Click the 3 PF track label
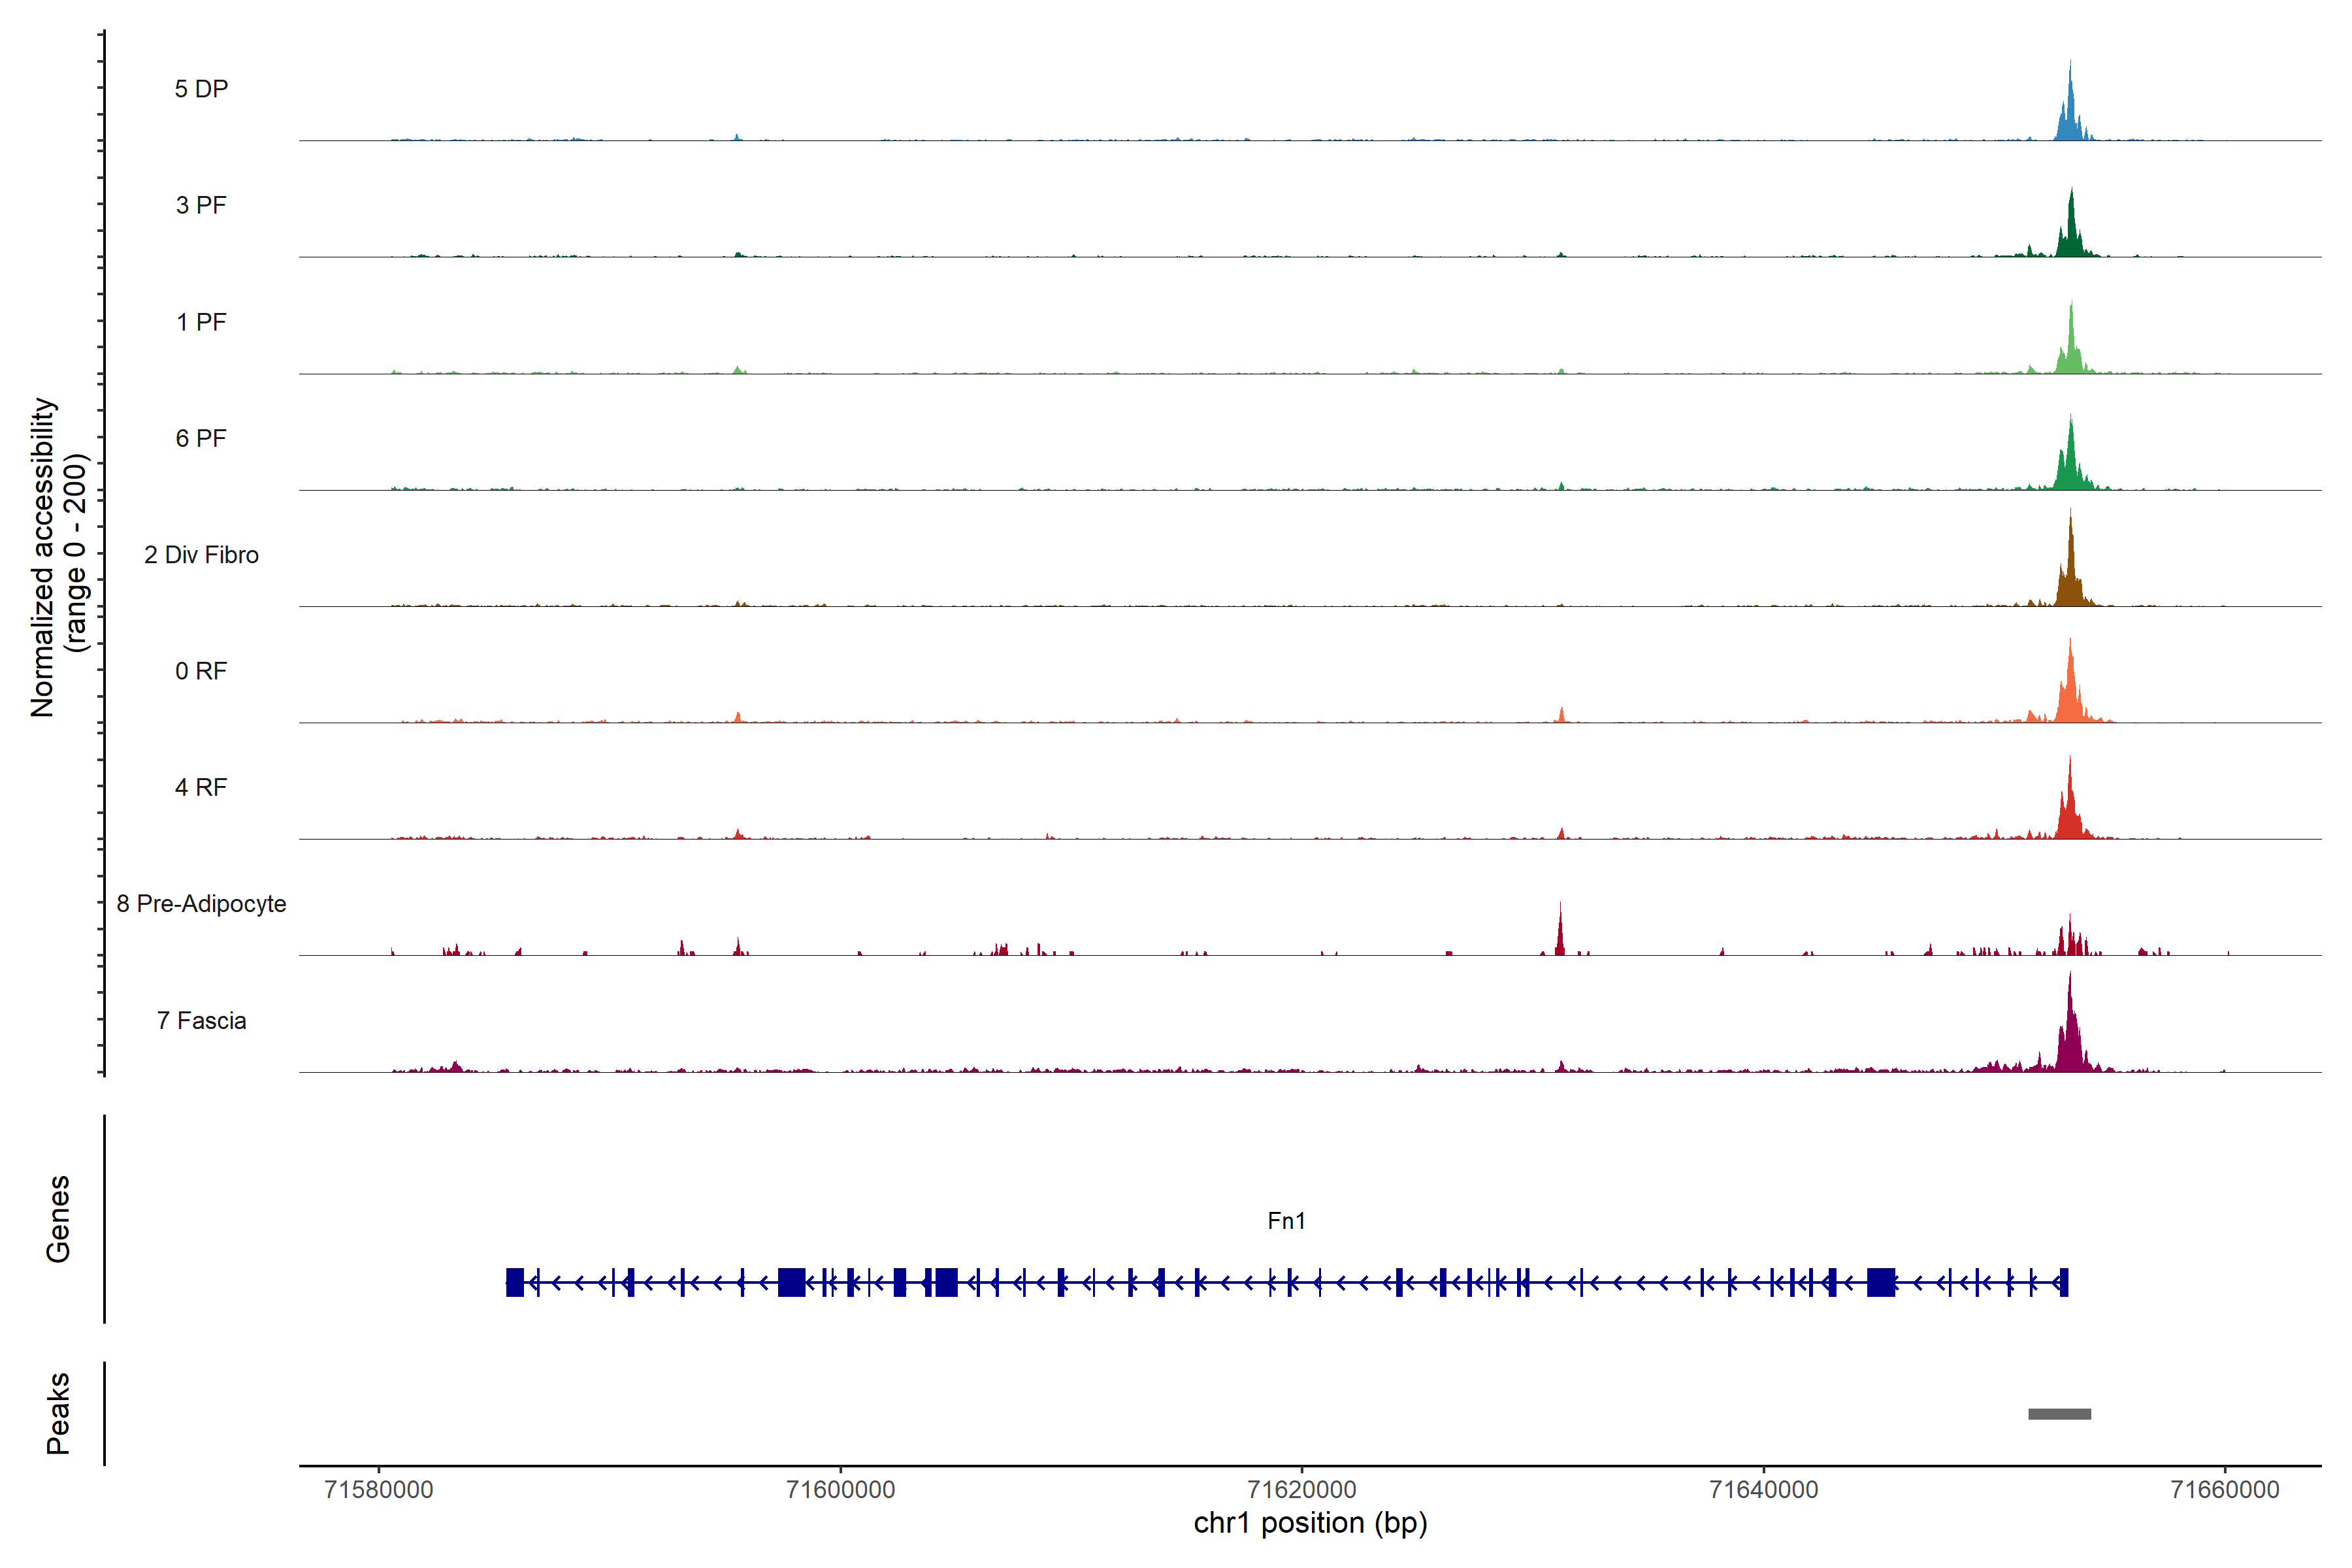The width and height of the screenshot is (2352, 1568). (x=201, y=205)
